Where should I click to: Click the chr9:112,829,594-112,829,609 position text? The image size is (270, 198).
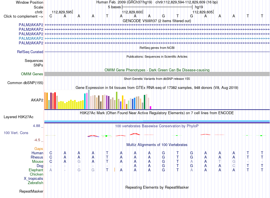coord(186,2)
